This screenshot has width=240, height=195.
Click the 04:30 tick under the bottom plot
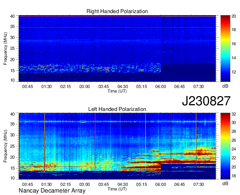pyautogui.click(x=122, y=184)
